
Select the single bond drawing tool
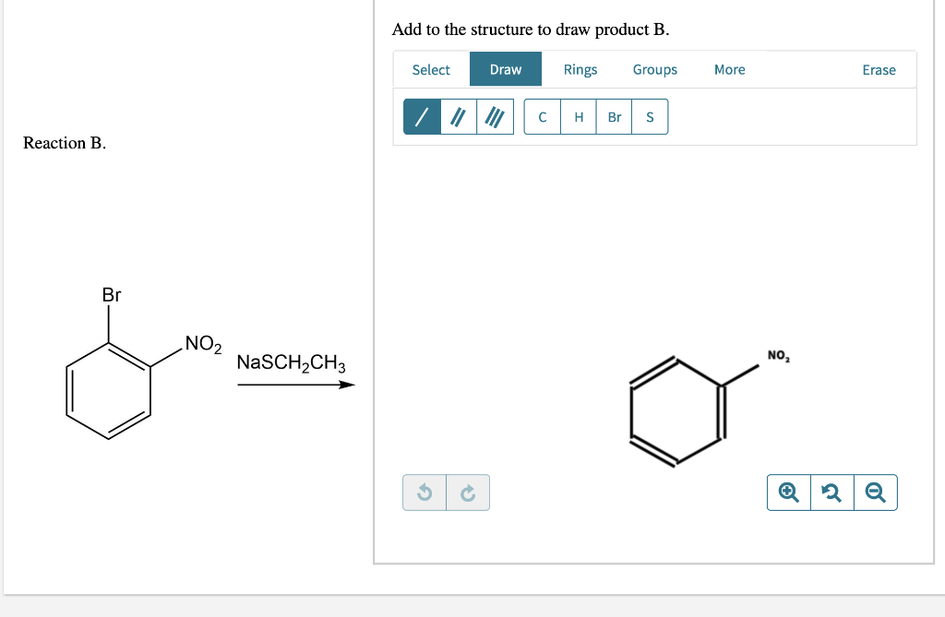421,116
